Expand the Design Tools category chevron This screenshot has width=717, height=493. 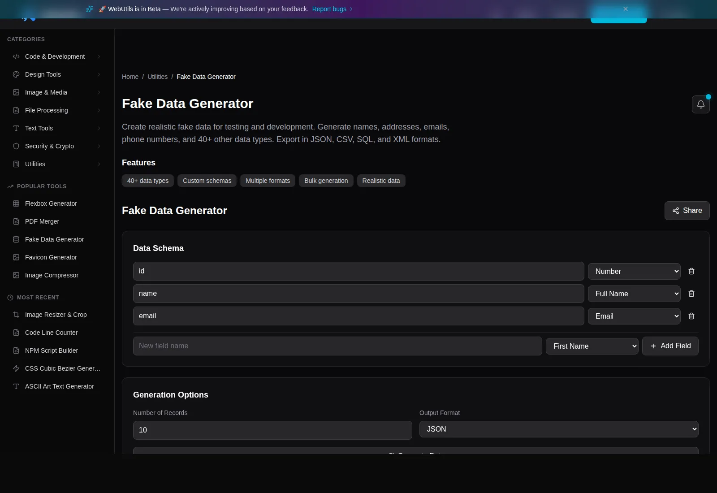pyautogui.click(x=99, y=74)
